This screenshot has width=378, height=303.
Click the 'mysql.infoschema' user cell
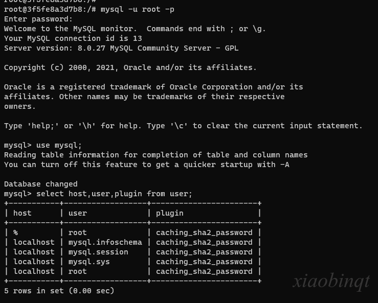click(105, 242)
